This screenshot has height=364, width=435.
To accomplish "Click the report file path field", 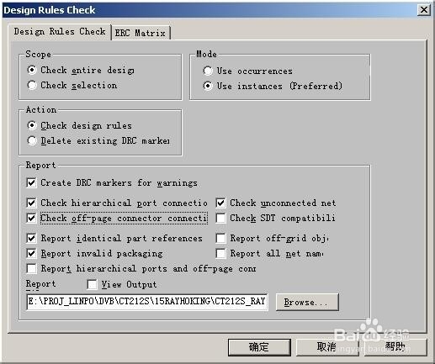I will [147, 302].
